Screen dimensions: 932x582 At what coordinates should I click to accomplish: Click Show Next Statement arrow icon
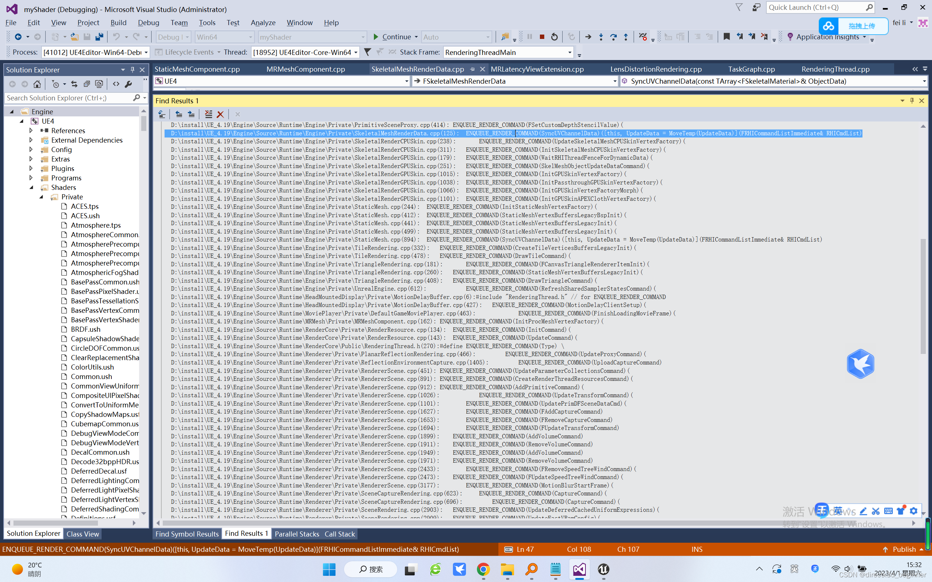tap(588, 37)
